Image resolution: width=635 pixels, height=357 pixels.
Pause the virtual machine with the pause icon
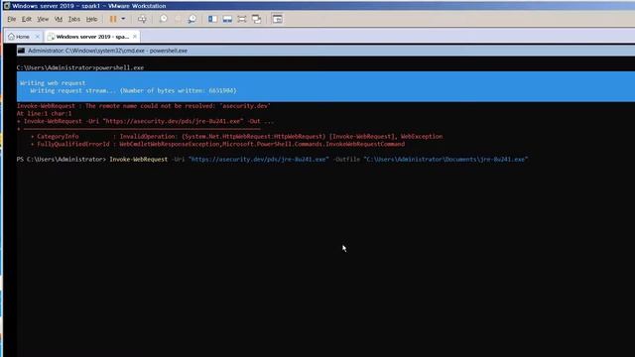pyautogui.click(x=113, y=19)
